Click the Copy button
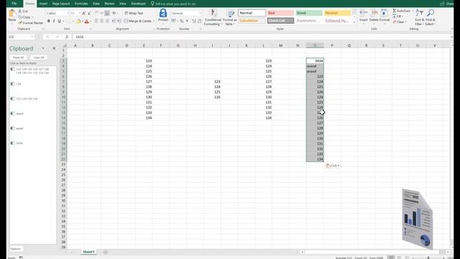This screenshot has height=259, width=460. pos(24,17)
